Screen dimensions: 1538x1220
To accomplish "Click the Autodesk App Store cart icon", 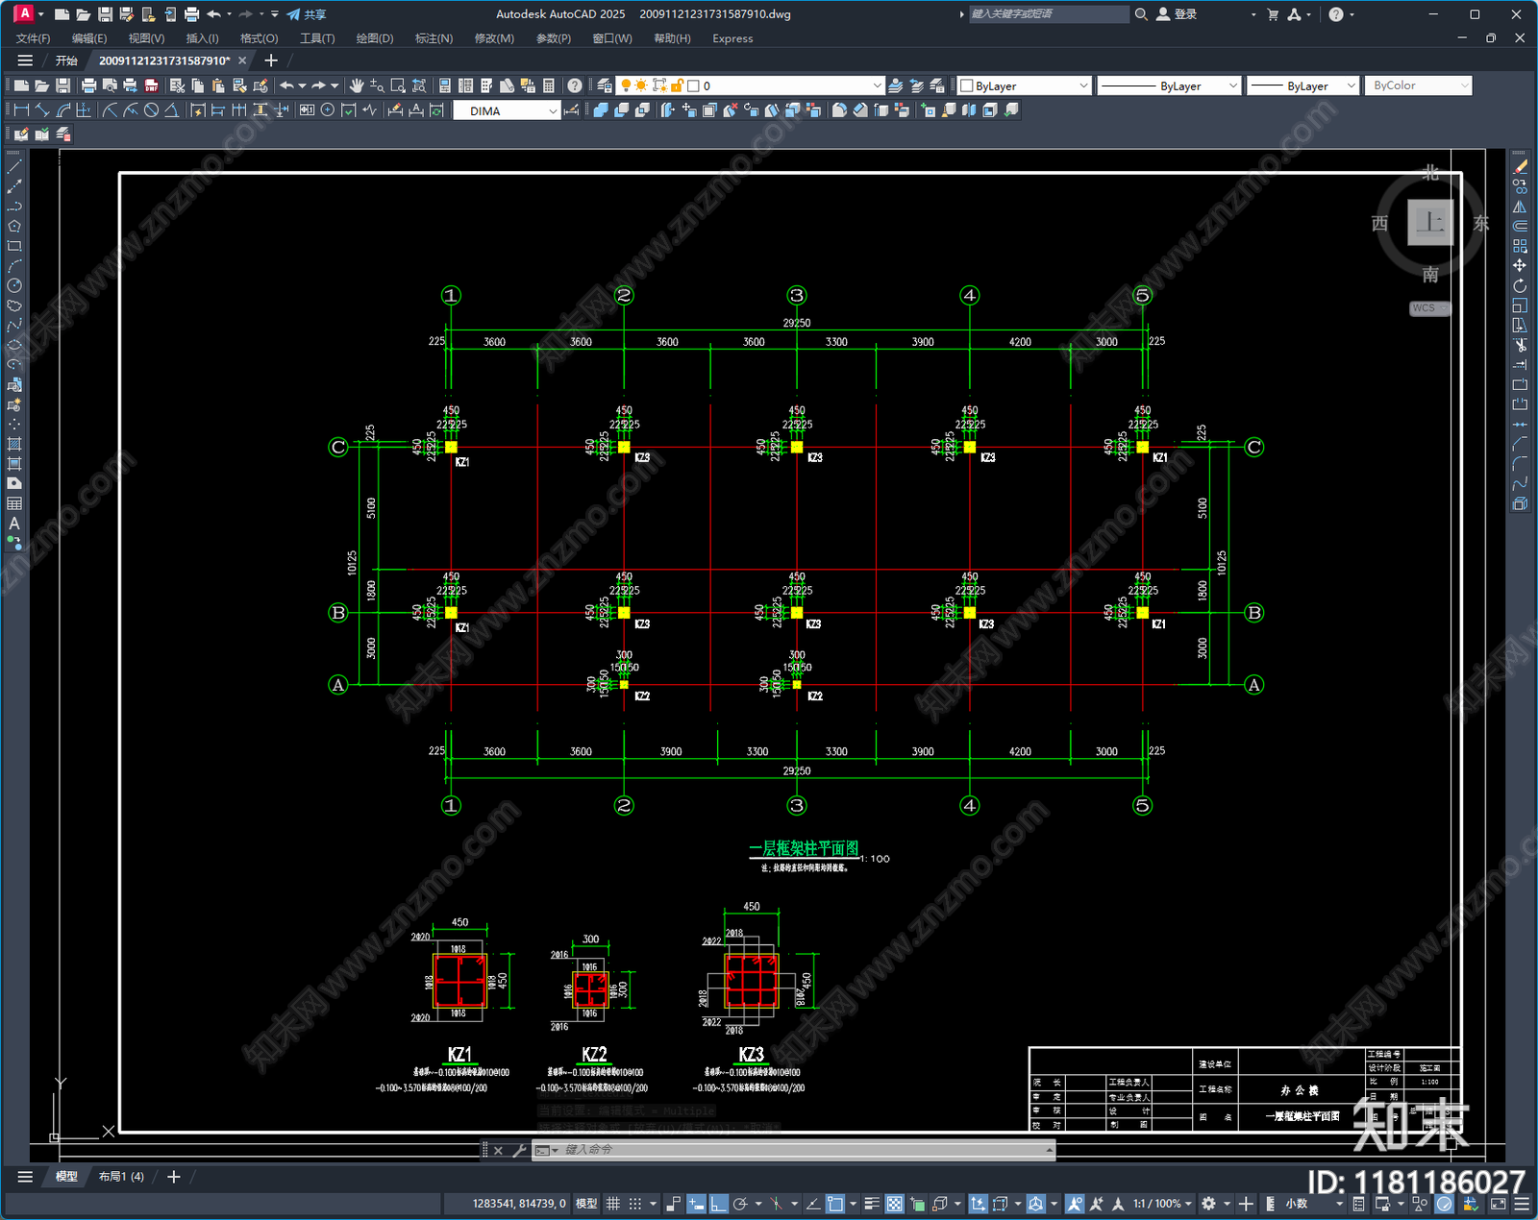I will click(x=1273, y=14).
